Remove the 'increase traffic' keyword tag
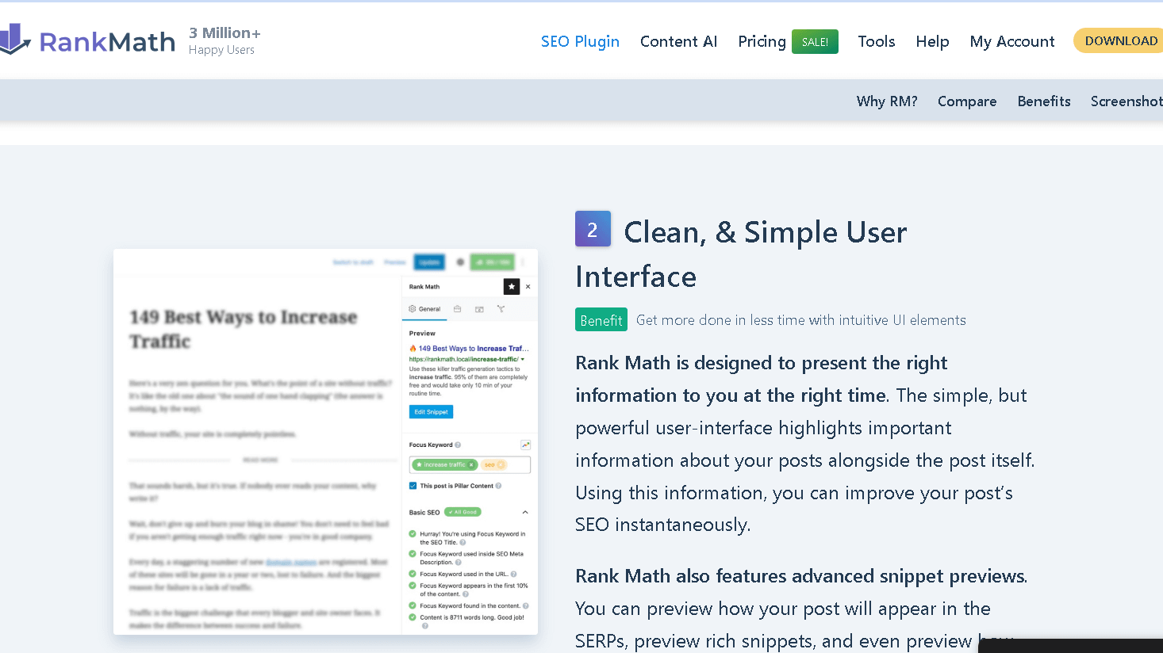 click(x=471, y=464)
